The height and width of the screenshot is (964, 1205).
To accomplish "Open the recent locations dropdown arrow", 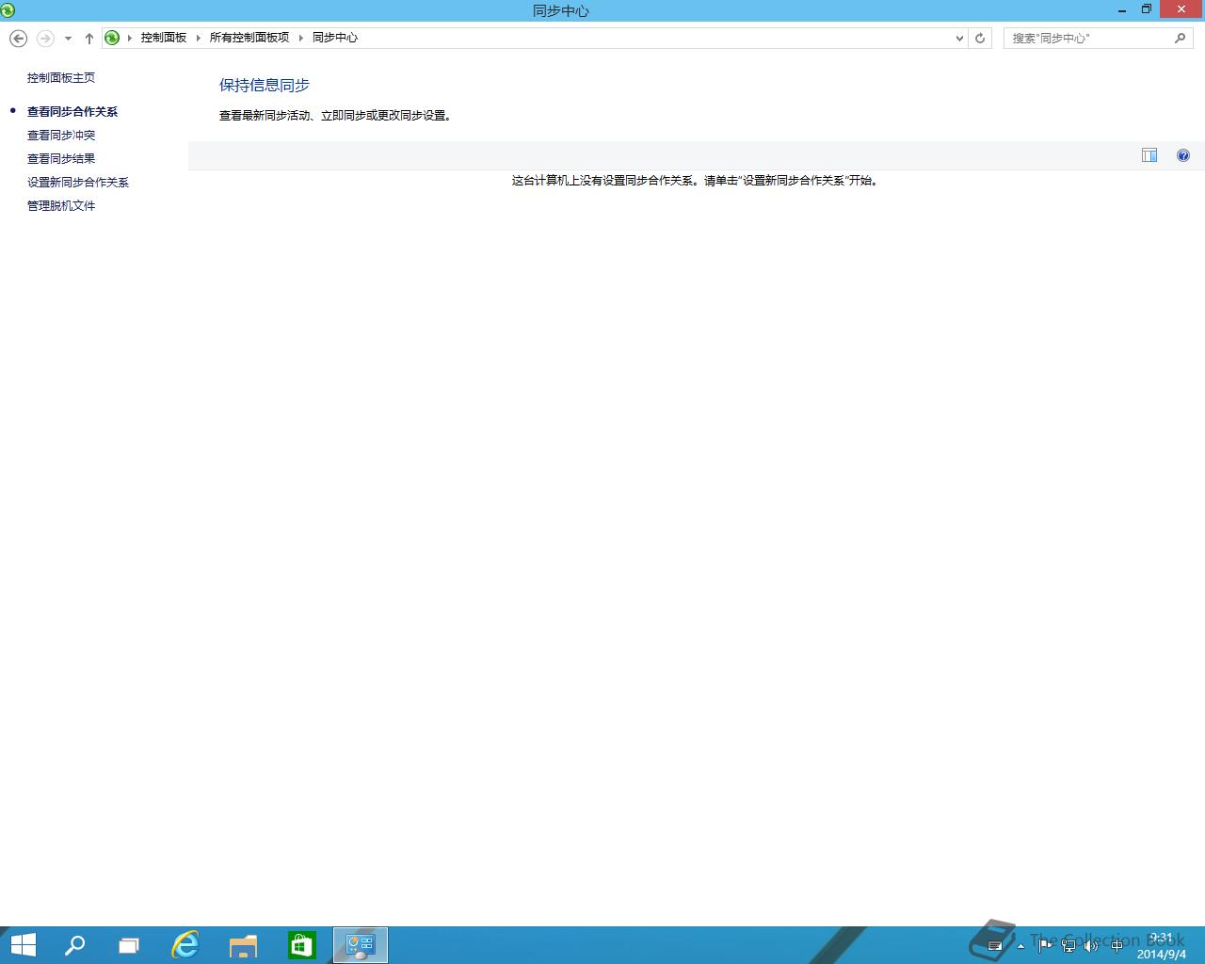I will [68, 39].
